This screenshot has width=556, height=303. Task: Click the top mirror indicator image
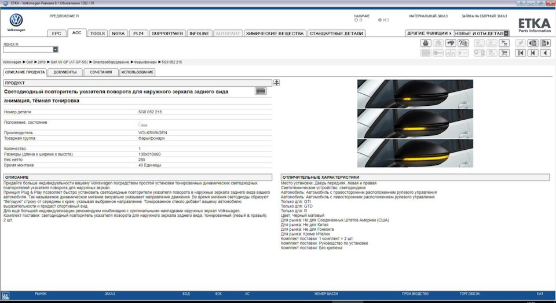(415, 94)
